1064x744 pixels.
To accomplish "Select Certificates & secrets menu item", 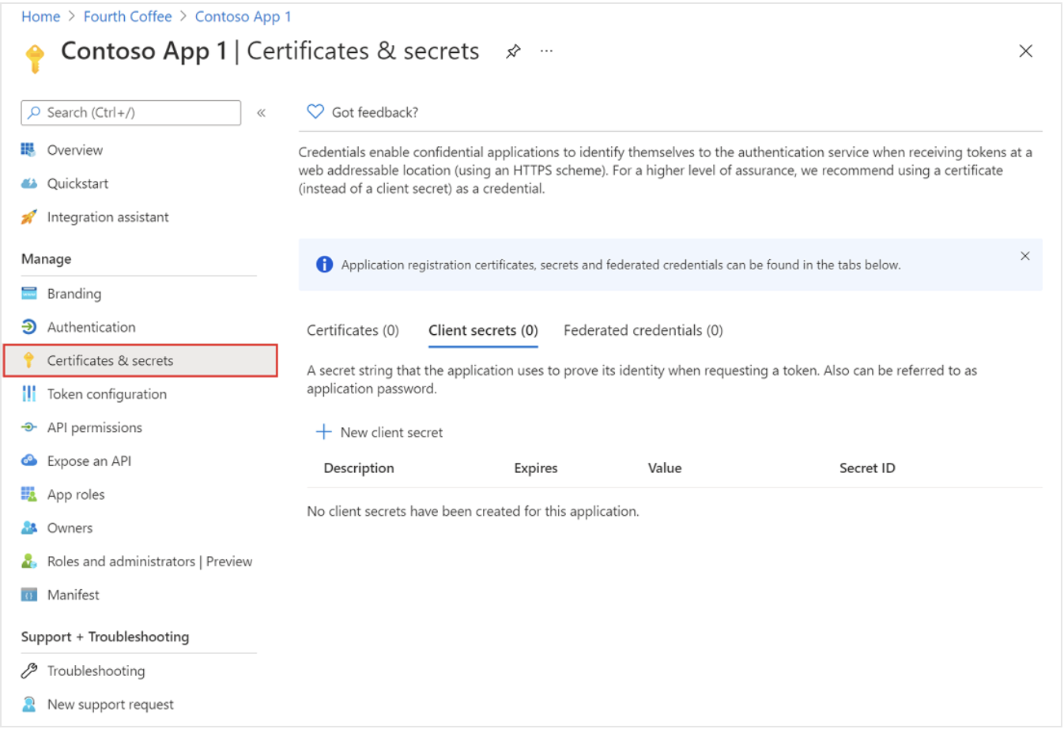I will pos(141,361).
